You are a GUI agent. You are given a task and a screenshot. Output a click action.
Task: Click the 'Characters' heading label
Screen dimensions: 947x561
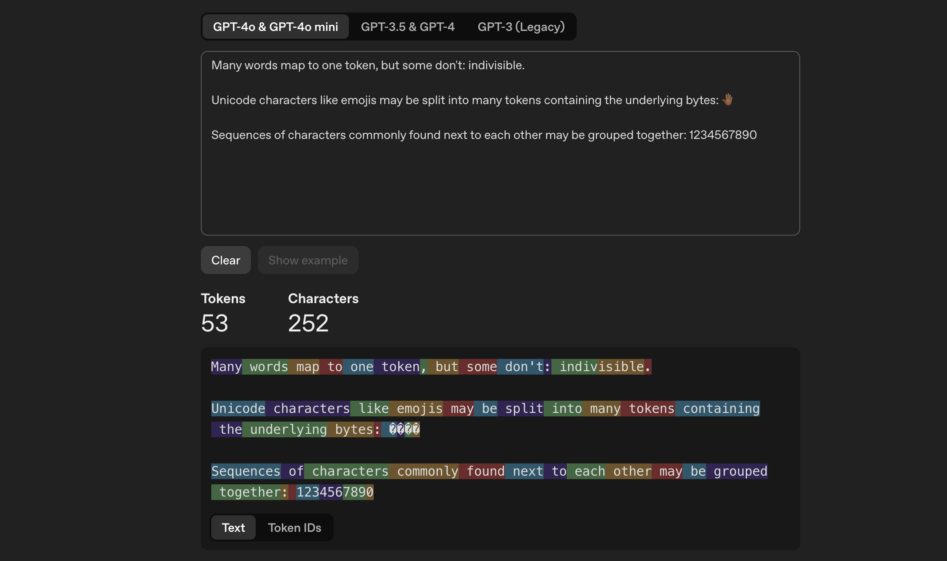(323, 298)
